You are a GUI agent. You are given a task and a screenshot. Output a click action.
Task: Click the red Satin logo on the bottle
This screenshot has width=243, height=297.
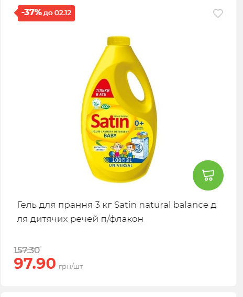[110, 121]
